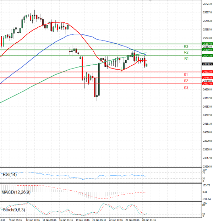Click the S1 support level label

[x=186, y=75]
